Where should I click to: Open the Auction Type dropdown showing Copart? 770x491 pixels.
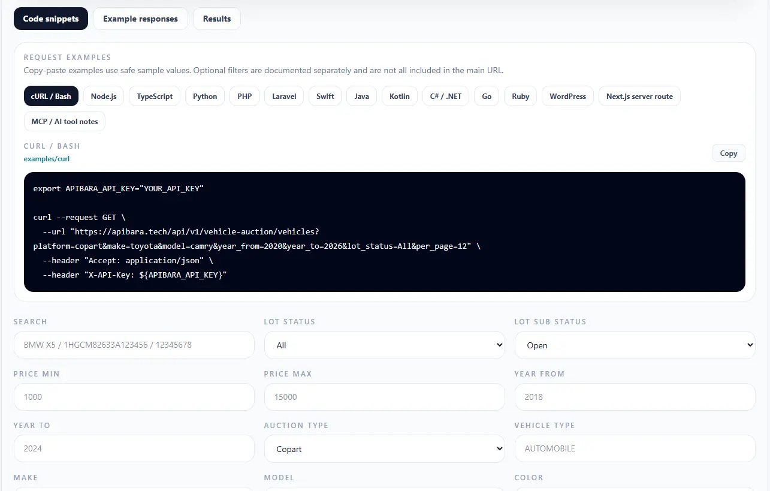click(385, 448)
